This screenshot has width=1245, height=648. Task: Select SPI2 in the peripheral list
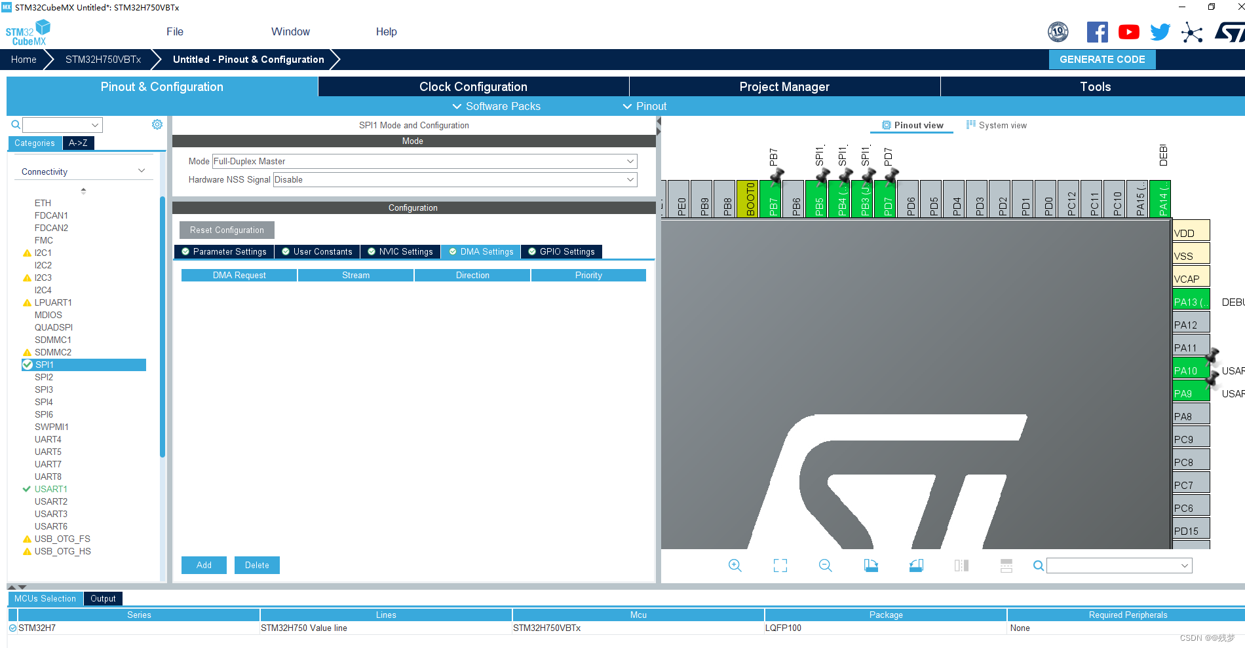44,377
